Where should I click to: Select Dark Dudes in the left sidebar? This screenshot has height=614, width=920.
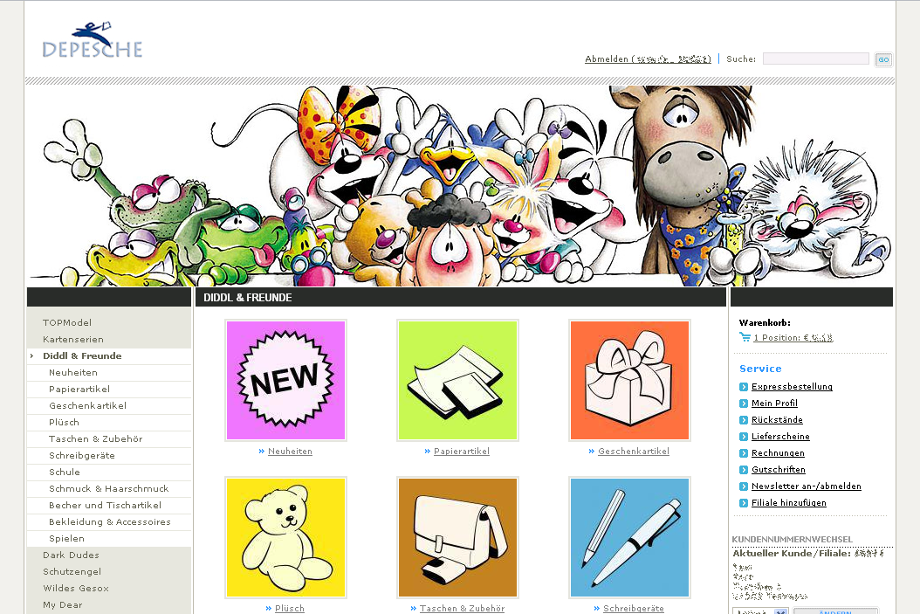point(71,555)
